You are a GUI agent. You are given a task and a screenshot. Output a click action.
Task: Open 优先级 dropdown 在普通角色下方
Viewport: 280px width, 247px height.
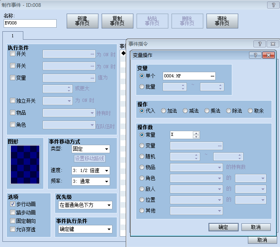(x=85, y=205)
